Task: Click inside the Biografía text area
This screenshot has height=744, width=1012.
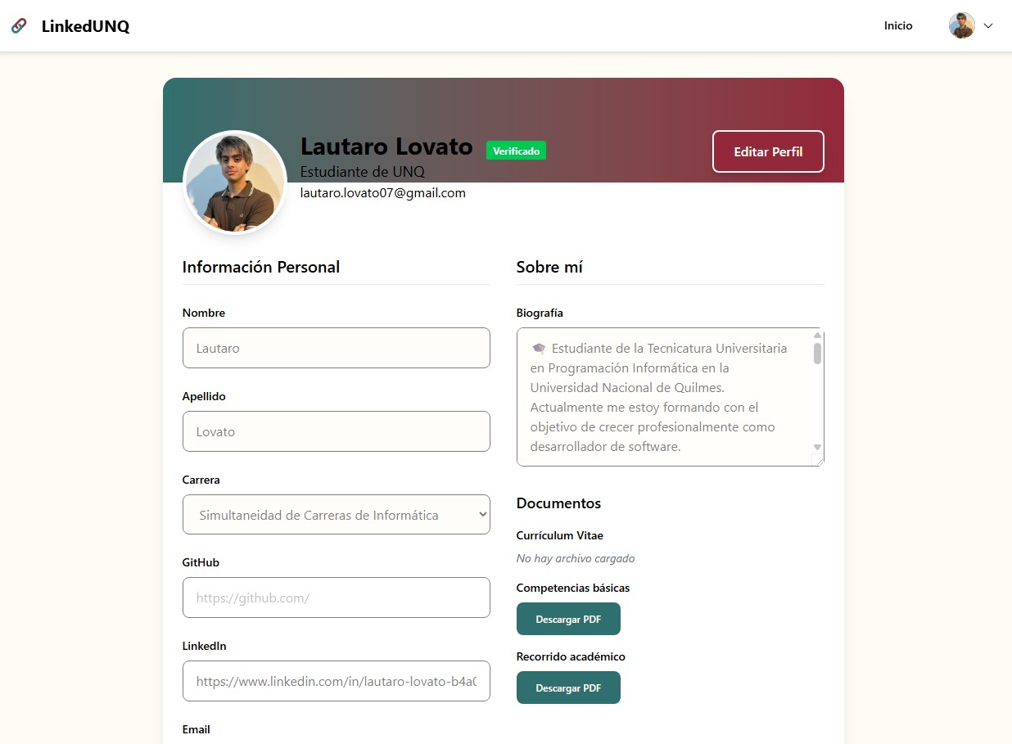Action: [663, 397]
